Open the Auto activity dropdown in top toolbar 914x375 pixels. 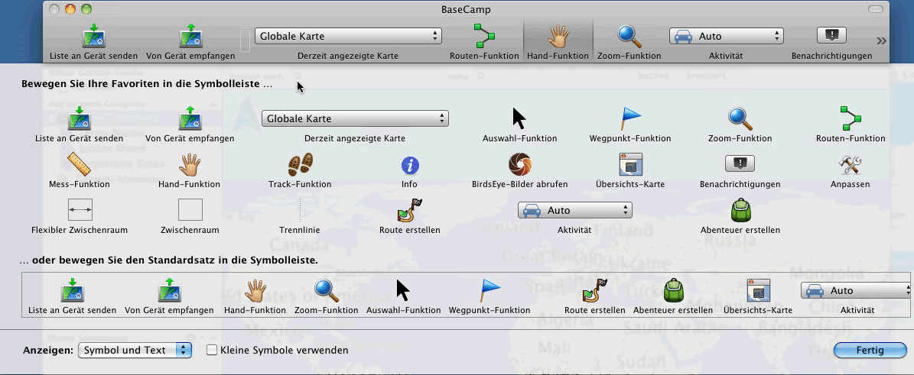726,36
